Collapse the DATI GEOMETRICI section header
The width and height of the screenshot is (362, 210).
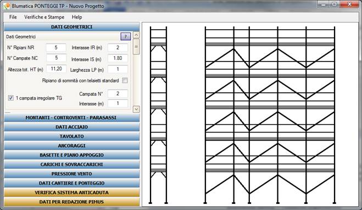click(x=71, y=27)
